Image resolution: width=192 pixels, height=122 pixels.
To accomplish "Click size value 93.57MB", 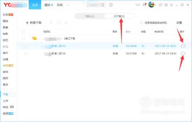I will pos(131,53).
